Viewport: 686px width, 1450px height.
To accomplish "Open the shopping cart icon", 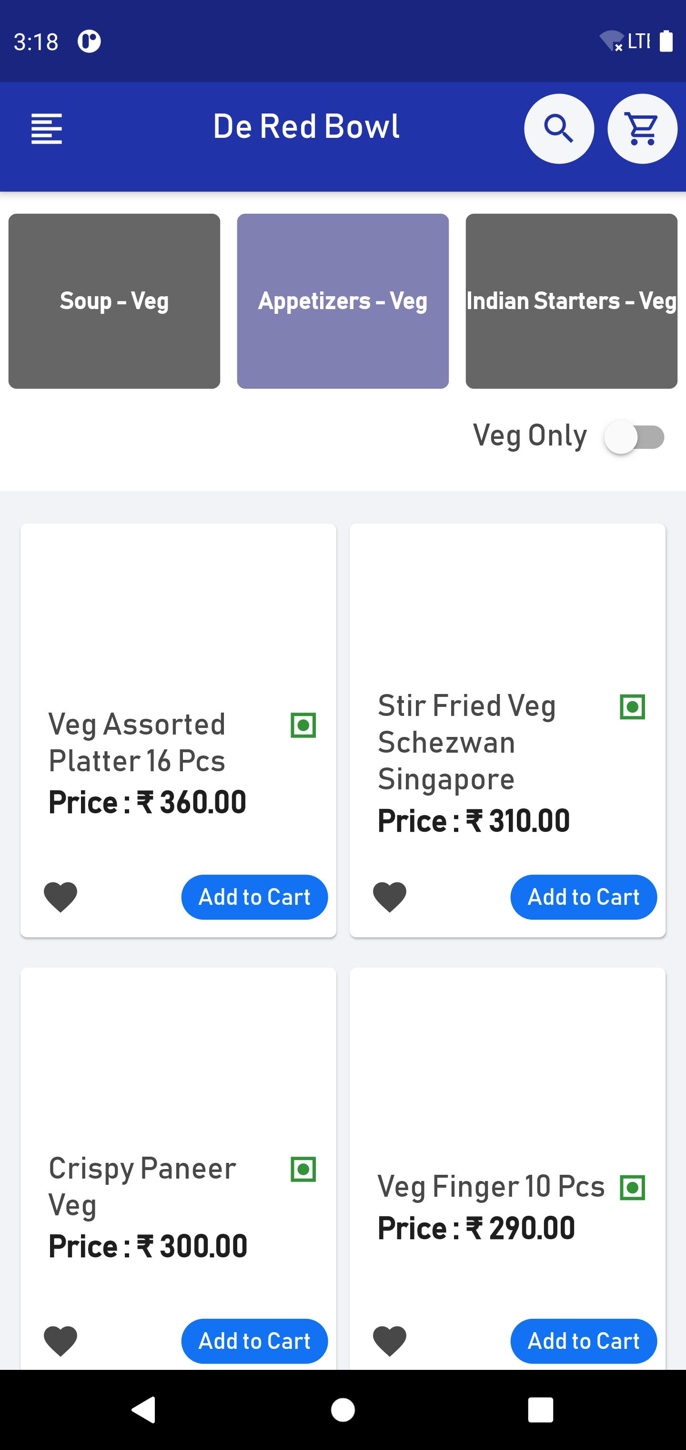I will [642, 129].
